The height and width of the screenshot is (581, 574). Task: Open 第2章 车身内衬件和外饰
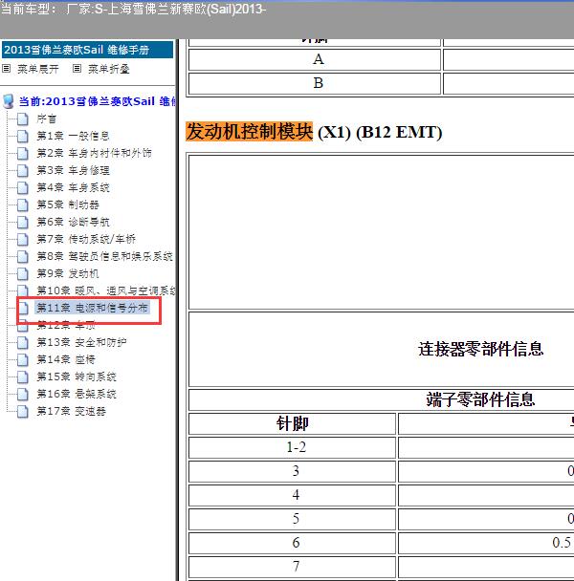[x=94, y=154]
